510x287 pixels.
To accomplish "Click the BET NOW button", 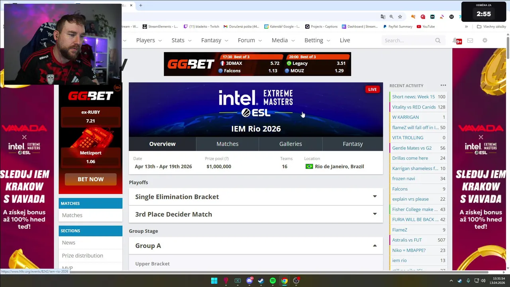I will click(90, 179).
